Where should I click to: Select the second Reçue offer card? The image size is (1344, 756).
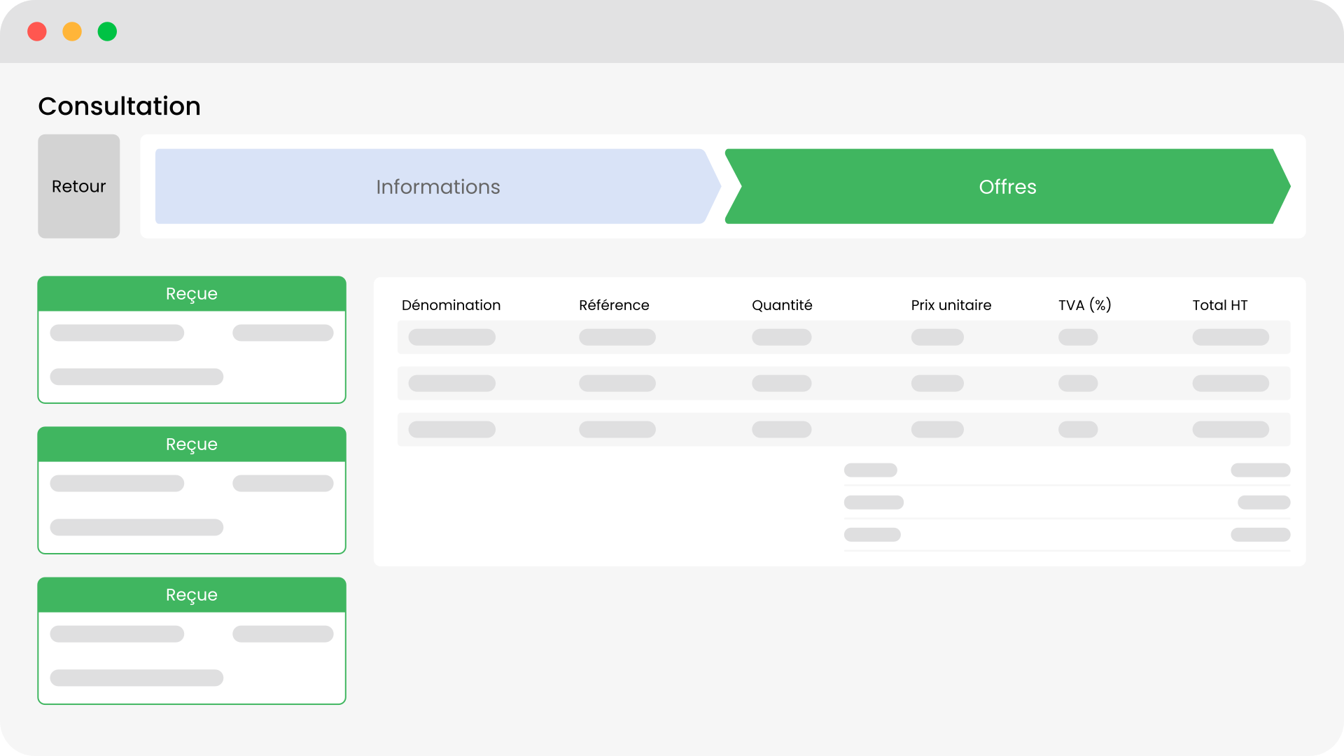(191, 506)
